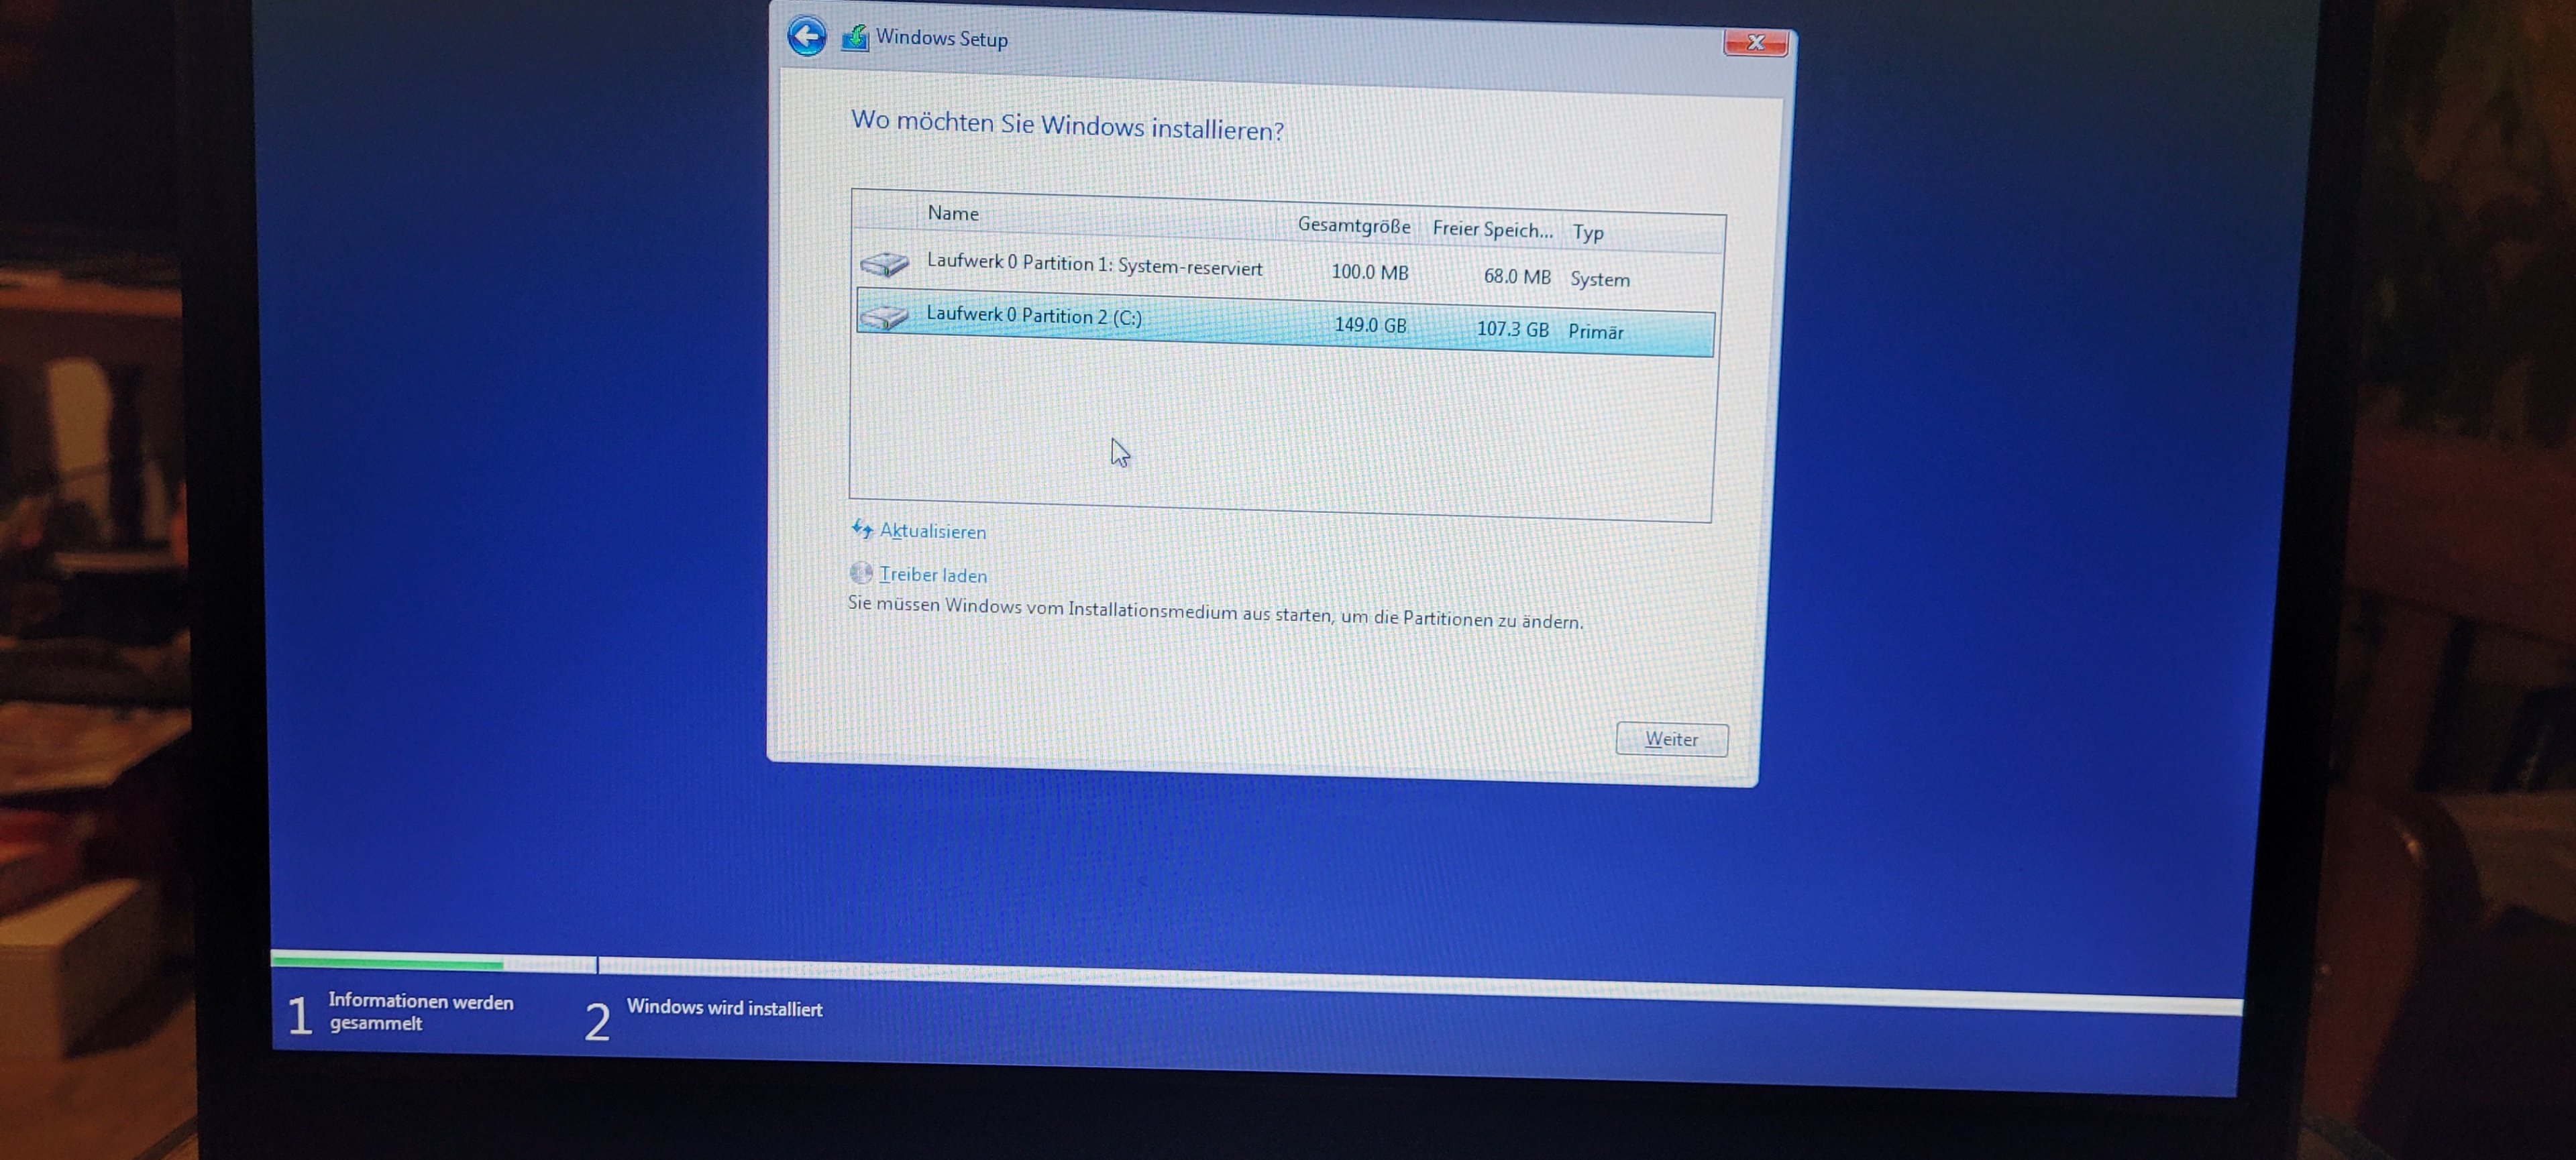Select Laufwerk 0 Partition 2 (C:) row
Screen dimensions: 2576x1160
click(x=1034, y=316)
